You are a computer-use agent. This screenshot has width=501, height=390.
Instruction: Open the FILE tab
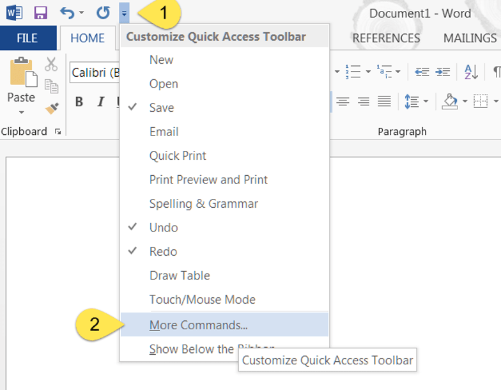[x=27, y=38]
